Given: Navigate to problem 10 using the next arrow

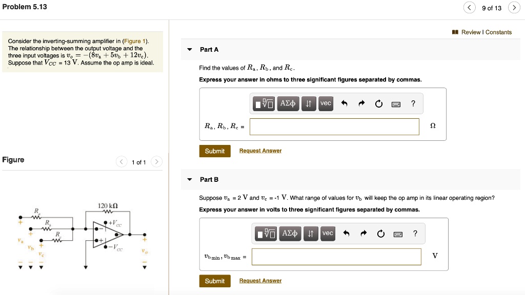Looking at the screenshot, I should tap(514, 7).
